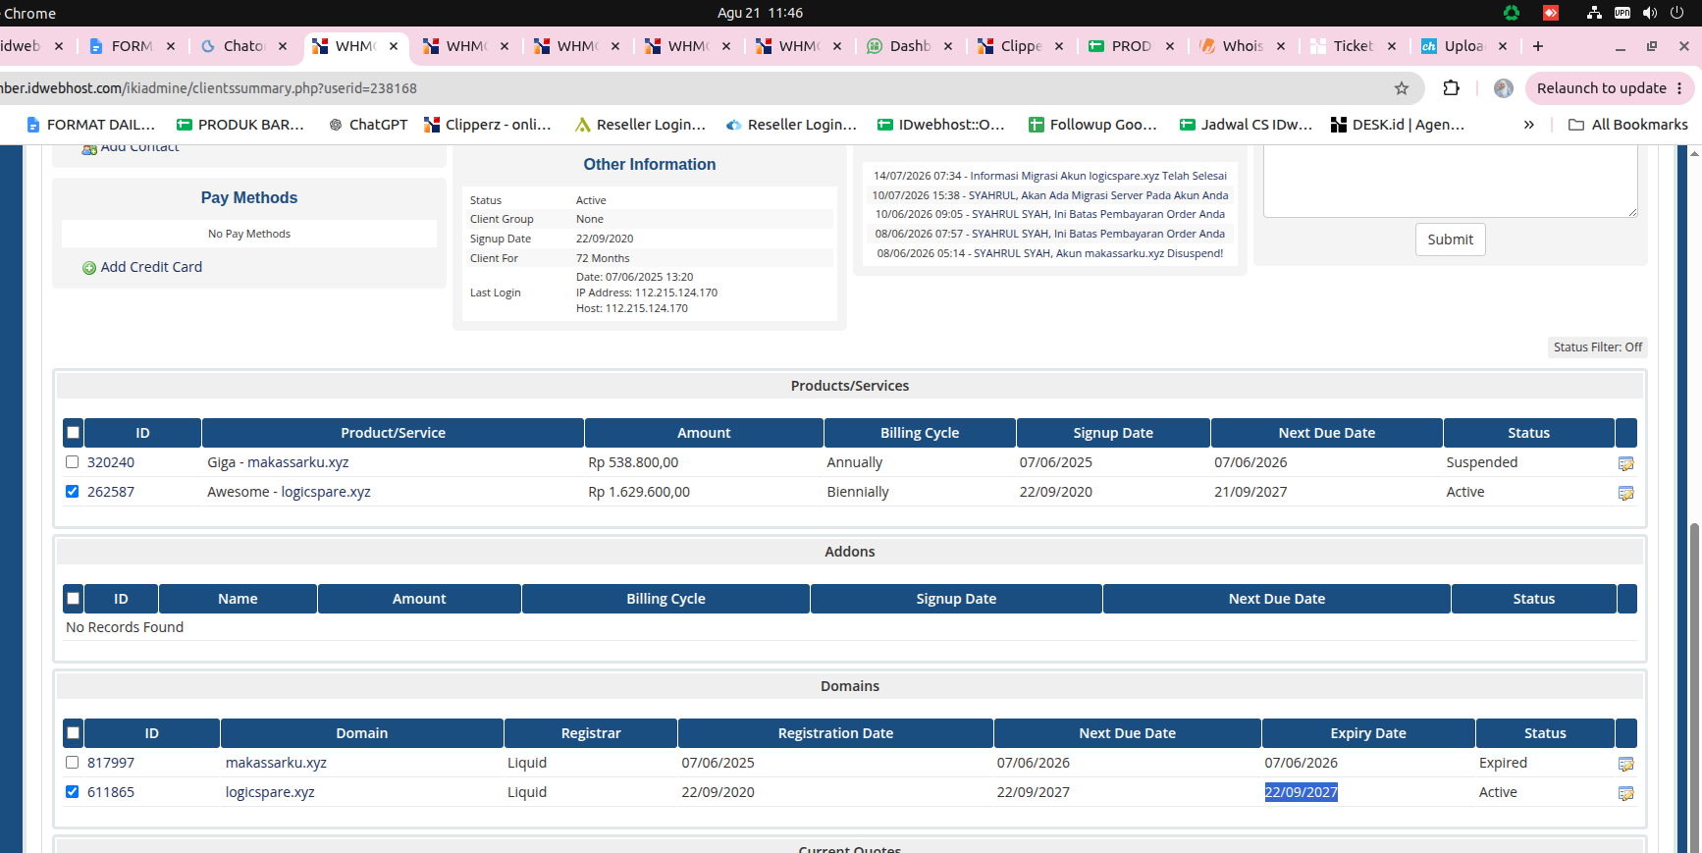Open the All Bookmarks folder
1702x853 pixels.
(1628, 125)
